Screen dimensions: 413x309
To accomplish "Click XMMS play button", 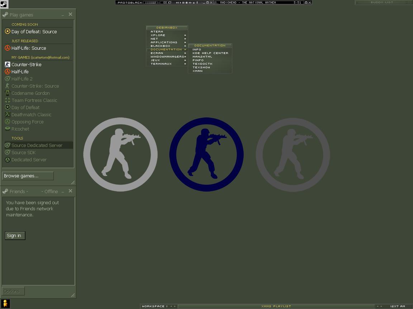I will (x=180, y=3).
